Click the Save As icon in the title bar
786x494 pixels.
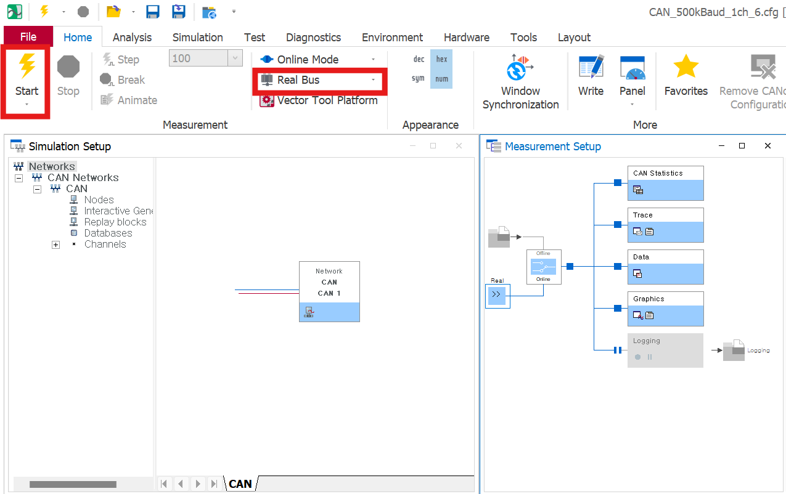coord(179,11)
